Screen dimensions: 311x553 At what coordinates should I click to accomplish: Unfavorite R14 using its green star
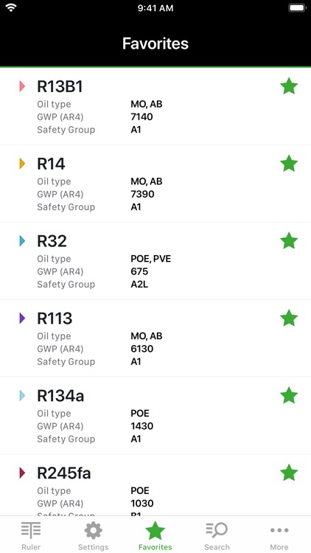tap(289, 164)
